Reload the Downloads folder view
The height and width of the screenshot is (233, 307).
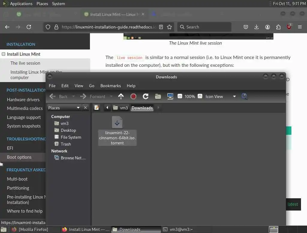click(x=145, y=96)
